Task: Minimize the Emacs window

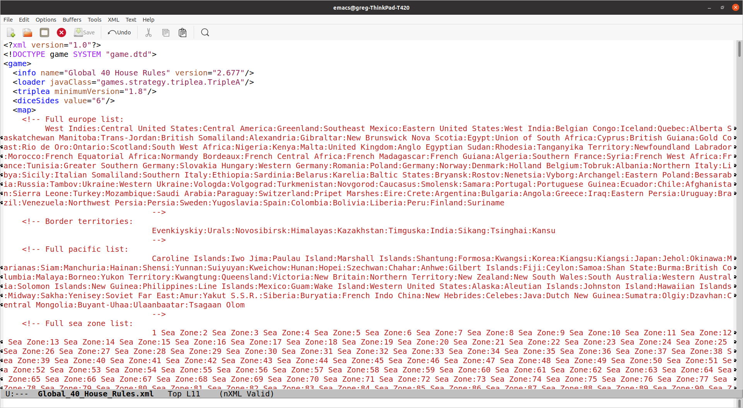Action: tap(709, 7)
